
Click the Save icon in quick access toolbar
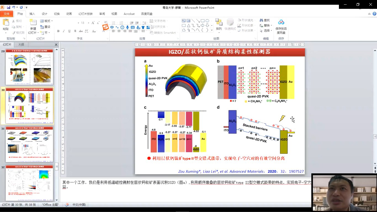tap(9, 7)
